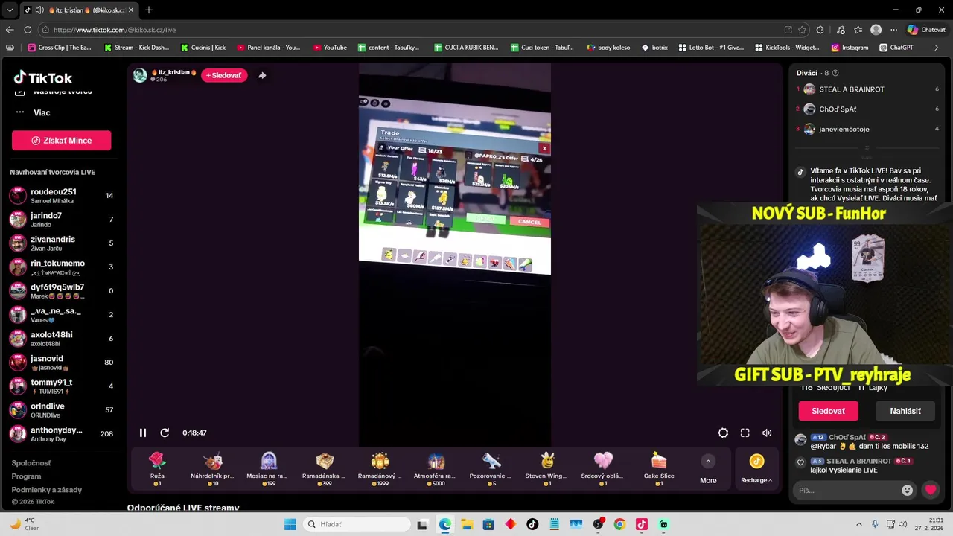
Task: Open a new browser tab
Action: [149, 10]
